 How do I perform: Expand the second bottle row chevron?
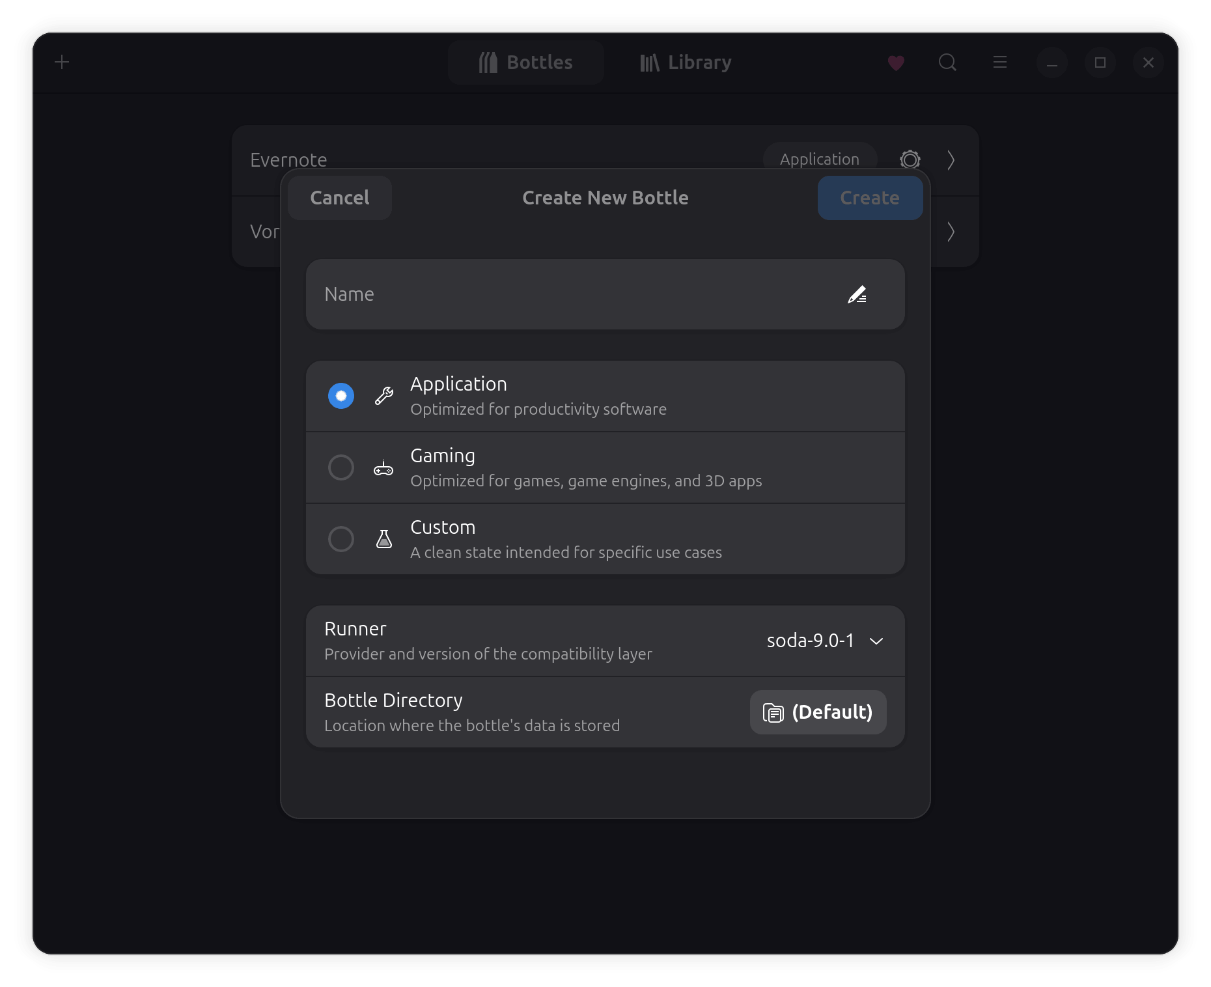tap(951, 232)
